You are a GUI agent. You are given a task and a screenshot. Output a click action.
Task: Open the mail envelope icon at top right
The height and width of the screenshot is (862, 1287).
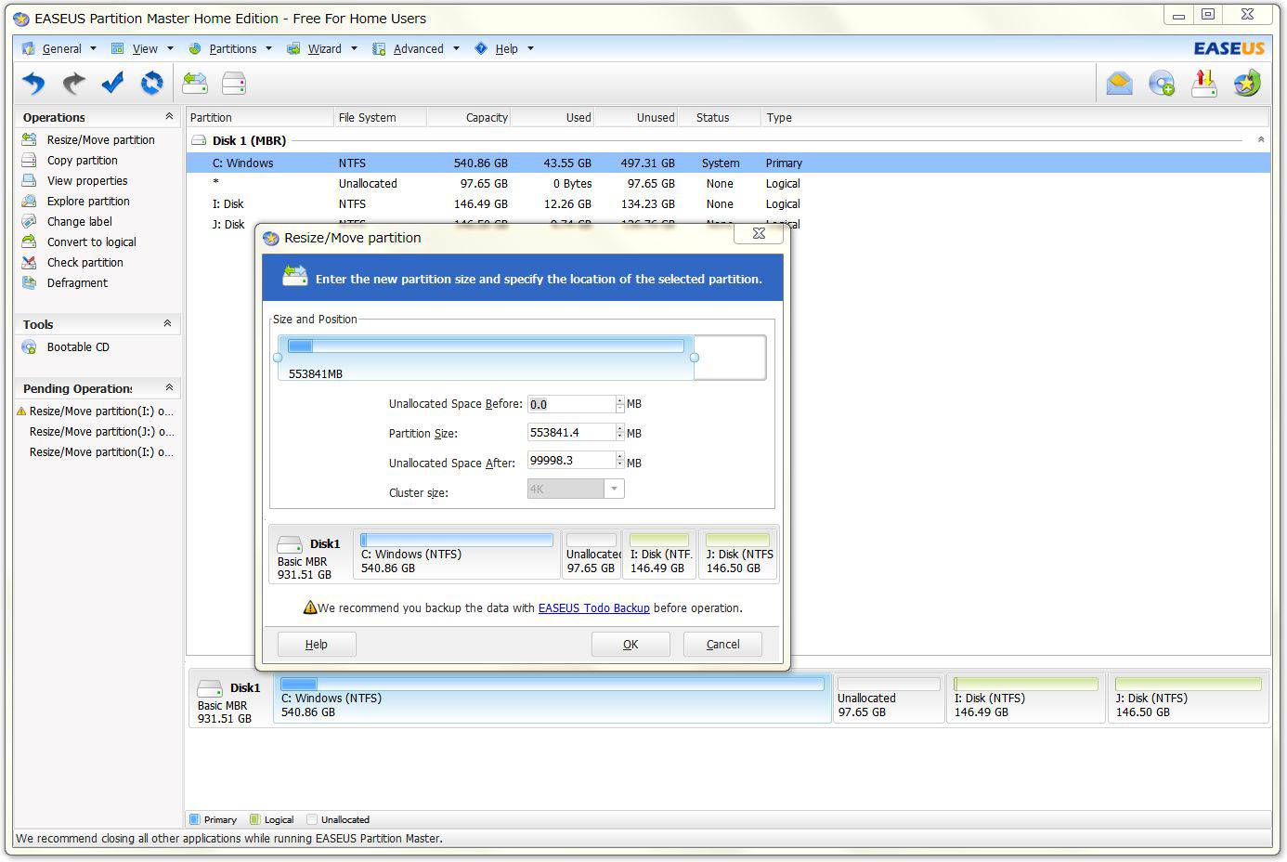point(1120,84)
